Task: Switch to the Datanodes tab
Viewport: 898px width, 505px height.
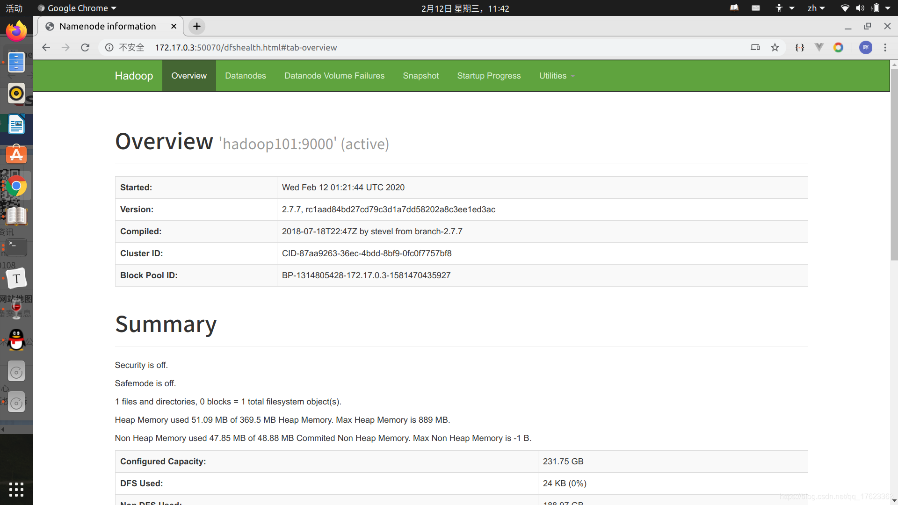Action: click(246, 76)
